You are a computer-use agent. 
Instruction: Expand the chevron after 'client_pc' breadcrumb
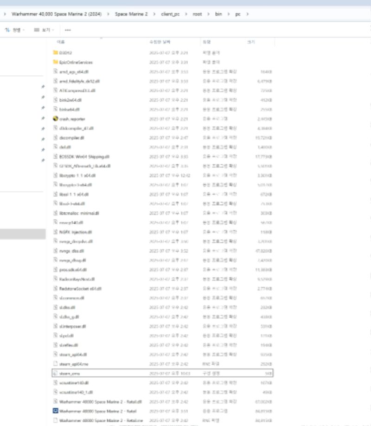coord(186,14)
